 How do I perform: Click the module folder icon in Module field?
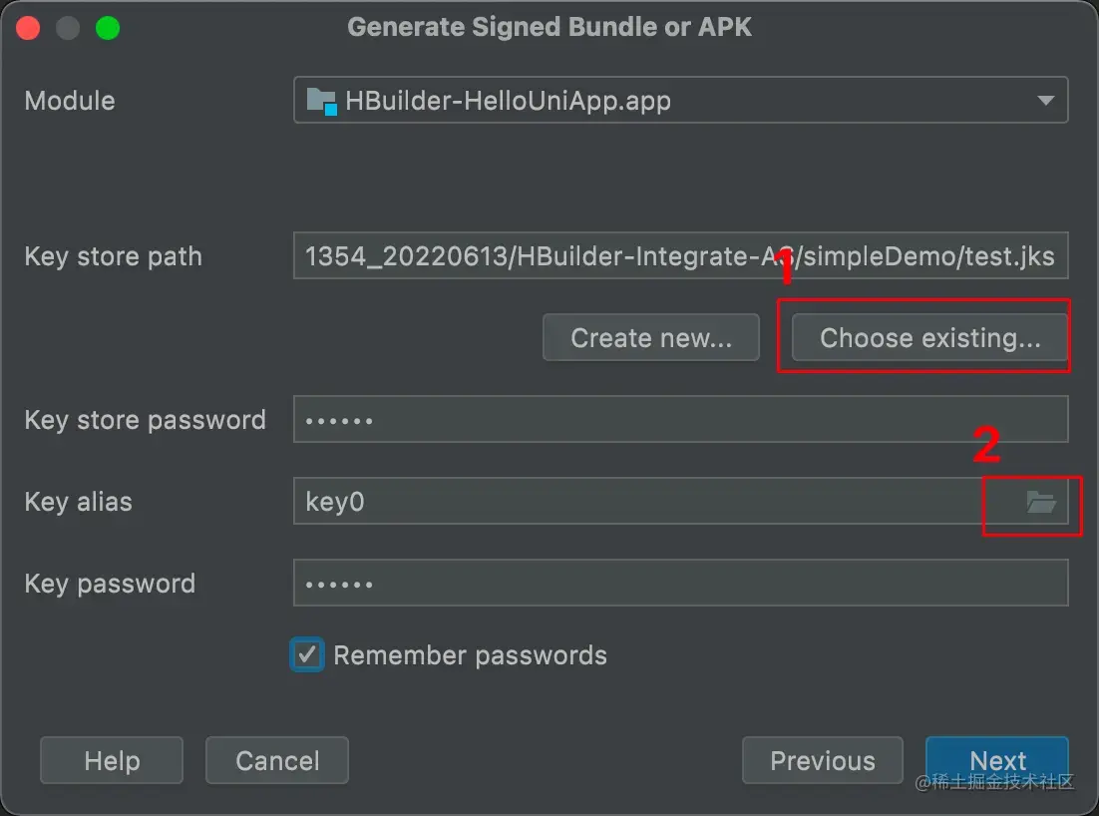coord(322,102)
